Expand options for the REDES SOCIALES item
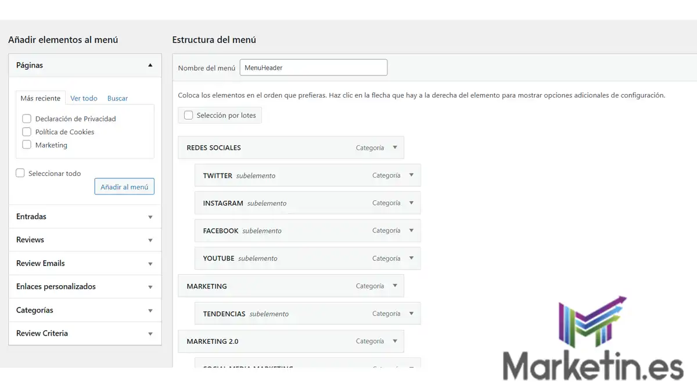697x392 pixels. click(x=396, y=148)
